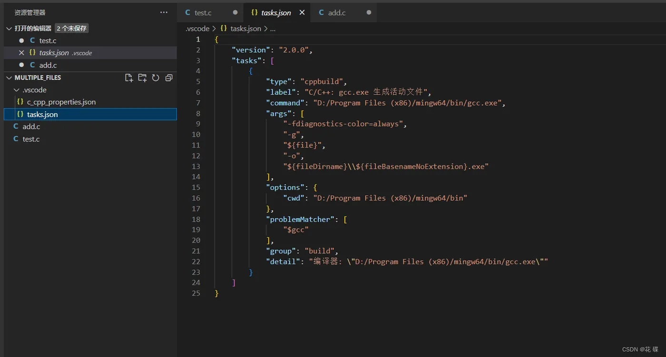The image size is (666, 357).
Task: Click the "version" key in the editor
Action: coord(251,50)
